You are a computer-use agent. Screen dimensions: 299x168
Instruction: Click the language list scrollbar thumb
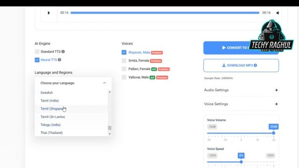[110, 128]
